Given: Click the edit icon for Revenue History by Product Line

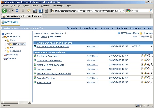Looking at the screenshot, I should [x=142, y=73].
